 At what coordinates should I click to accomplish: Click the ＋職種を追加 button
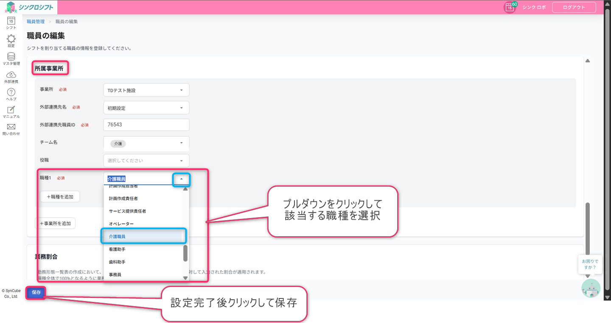[x=60, y=196]
